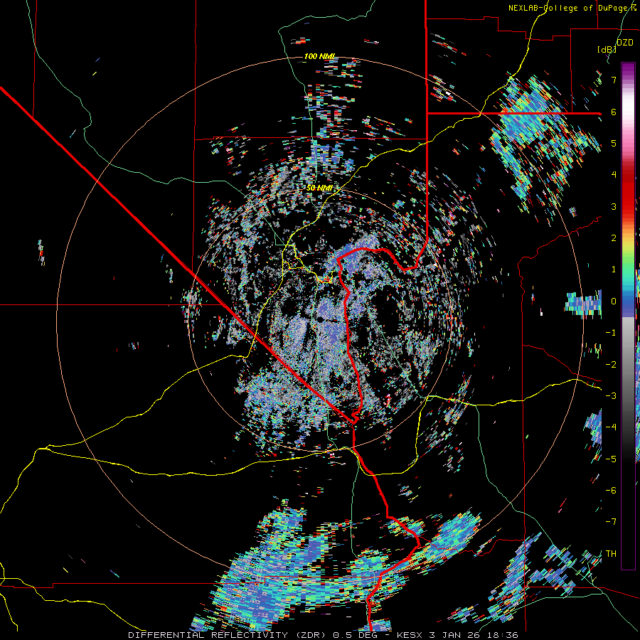The width and height of the screenshot is (640, 640).
Task: Click the 0 value on the color scale
Action: [x=614, y=302]
